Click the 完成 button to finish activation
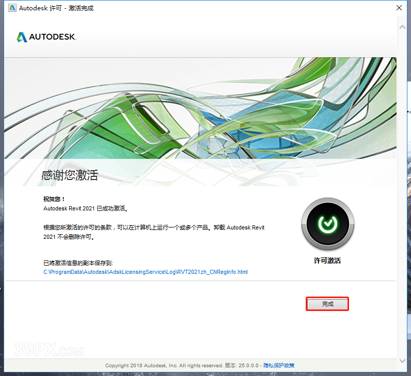Viewport: 411px width, 376px height. coord(327,304)
